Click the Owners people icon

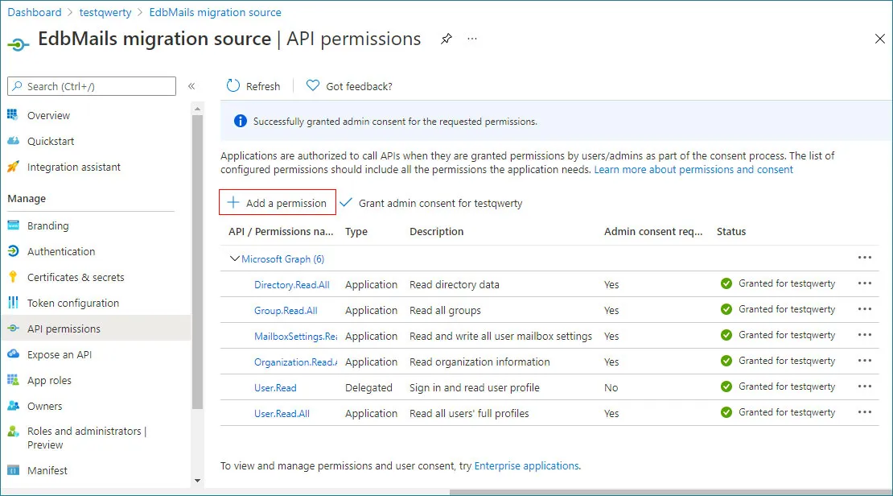point(13,405)
